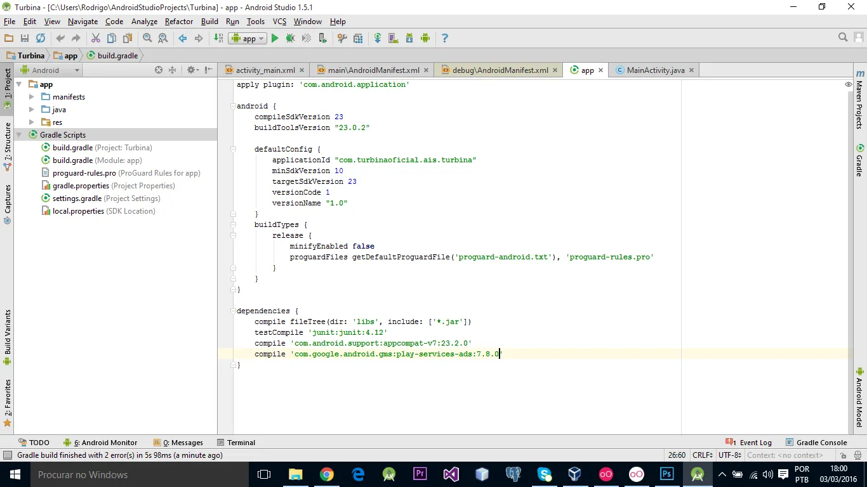867x487 pixels.
Task: Click the Save All floppy icon
Action: [25, 39]
